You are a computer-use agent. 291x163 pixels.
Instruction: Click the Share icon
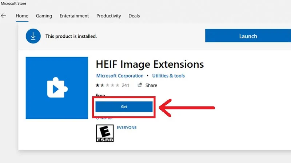[140, 85]
